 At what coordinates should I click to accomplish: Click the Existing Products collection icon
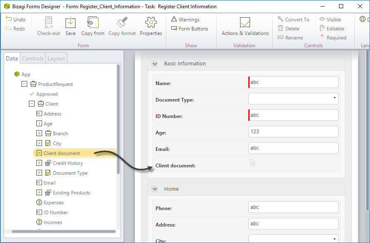tap(48, 193)
